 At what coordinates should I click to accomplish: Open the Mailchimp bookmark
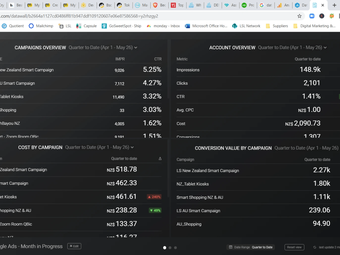tap(41, 26)
